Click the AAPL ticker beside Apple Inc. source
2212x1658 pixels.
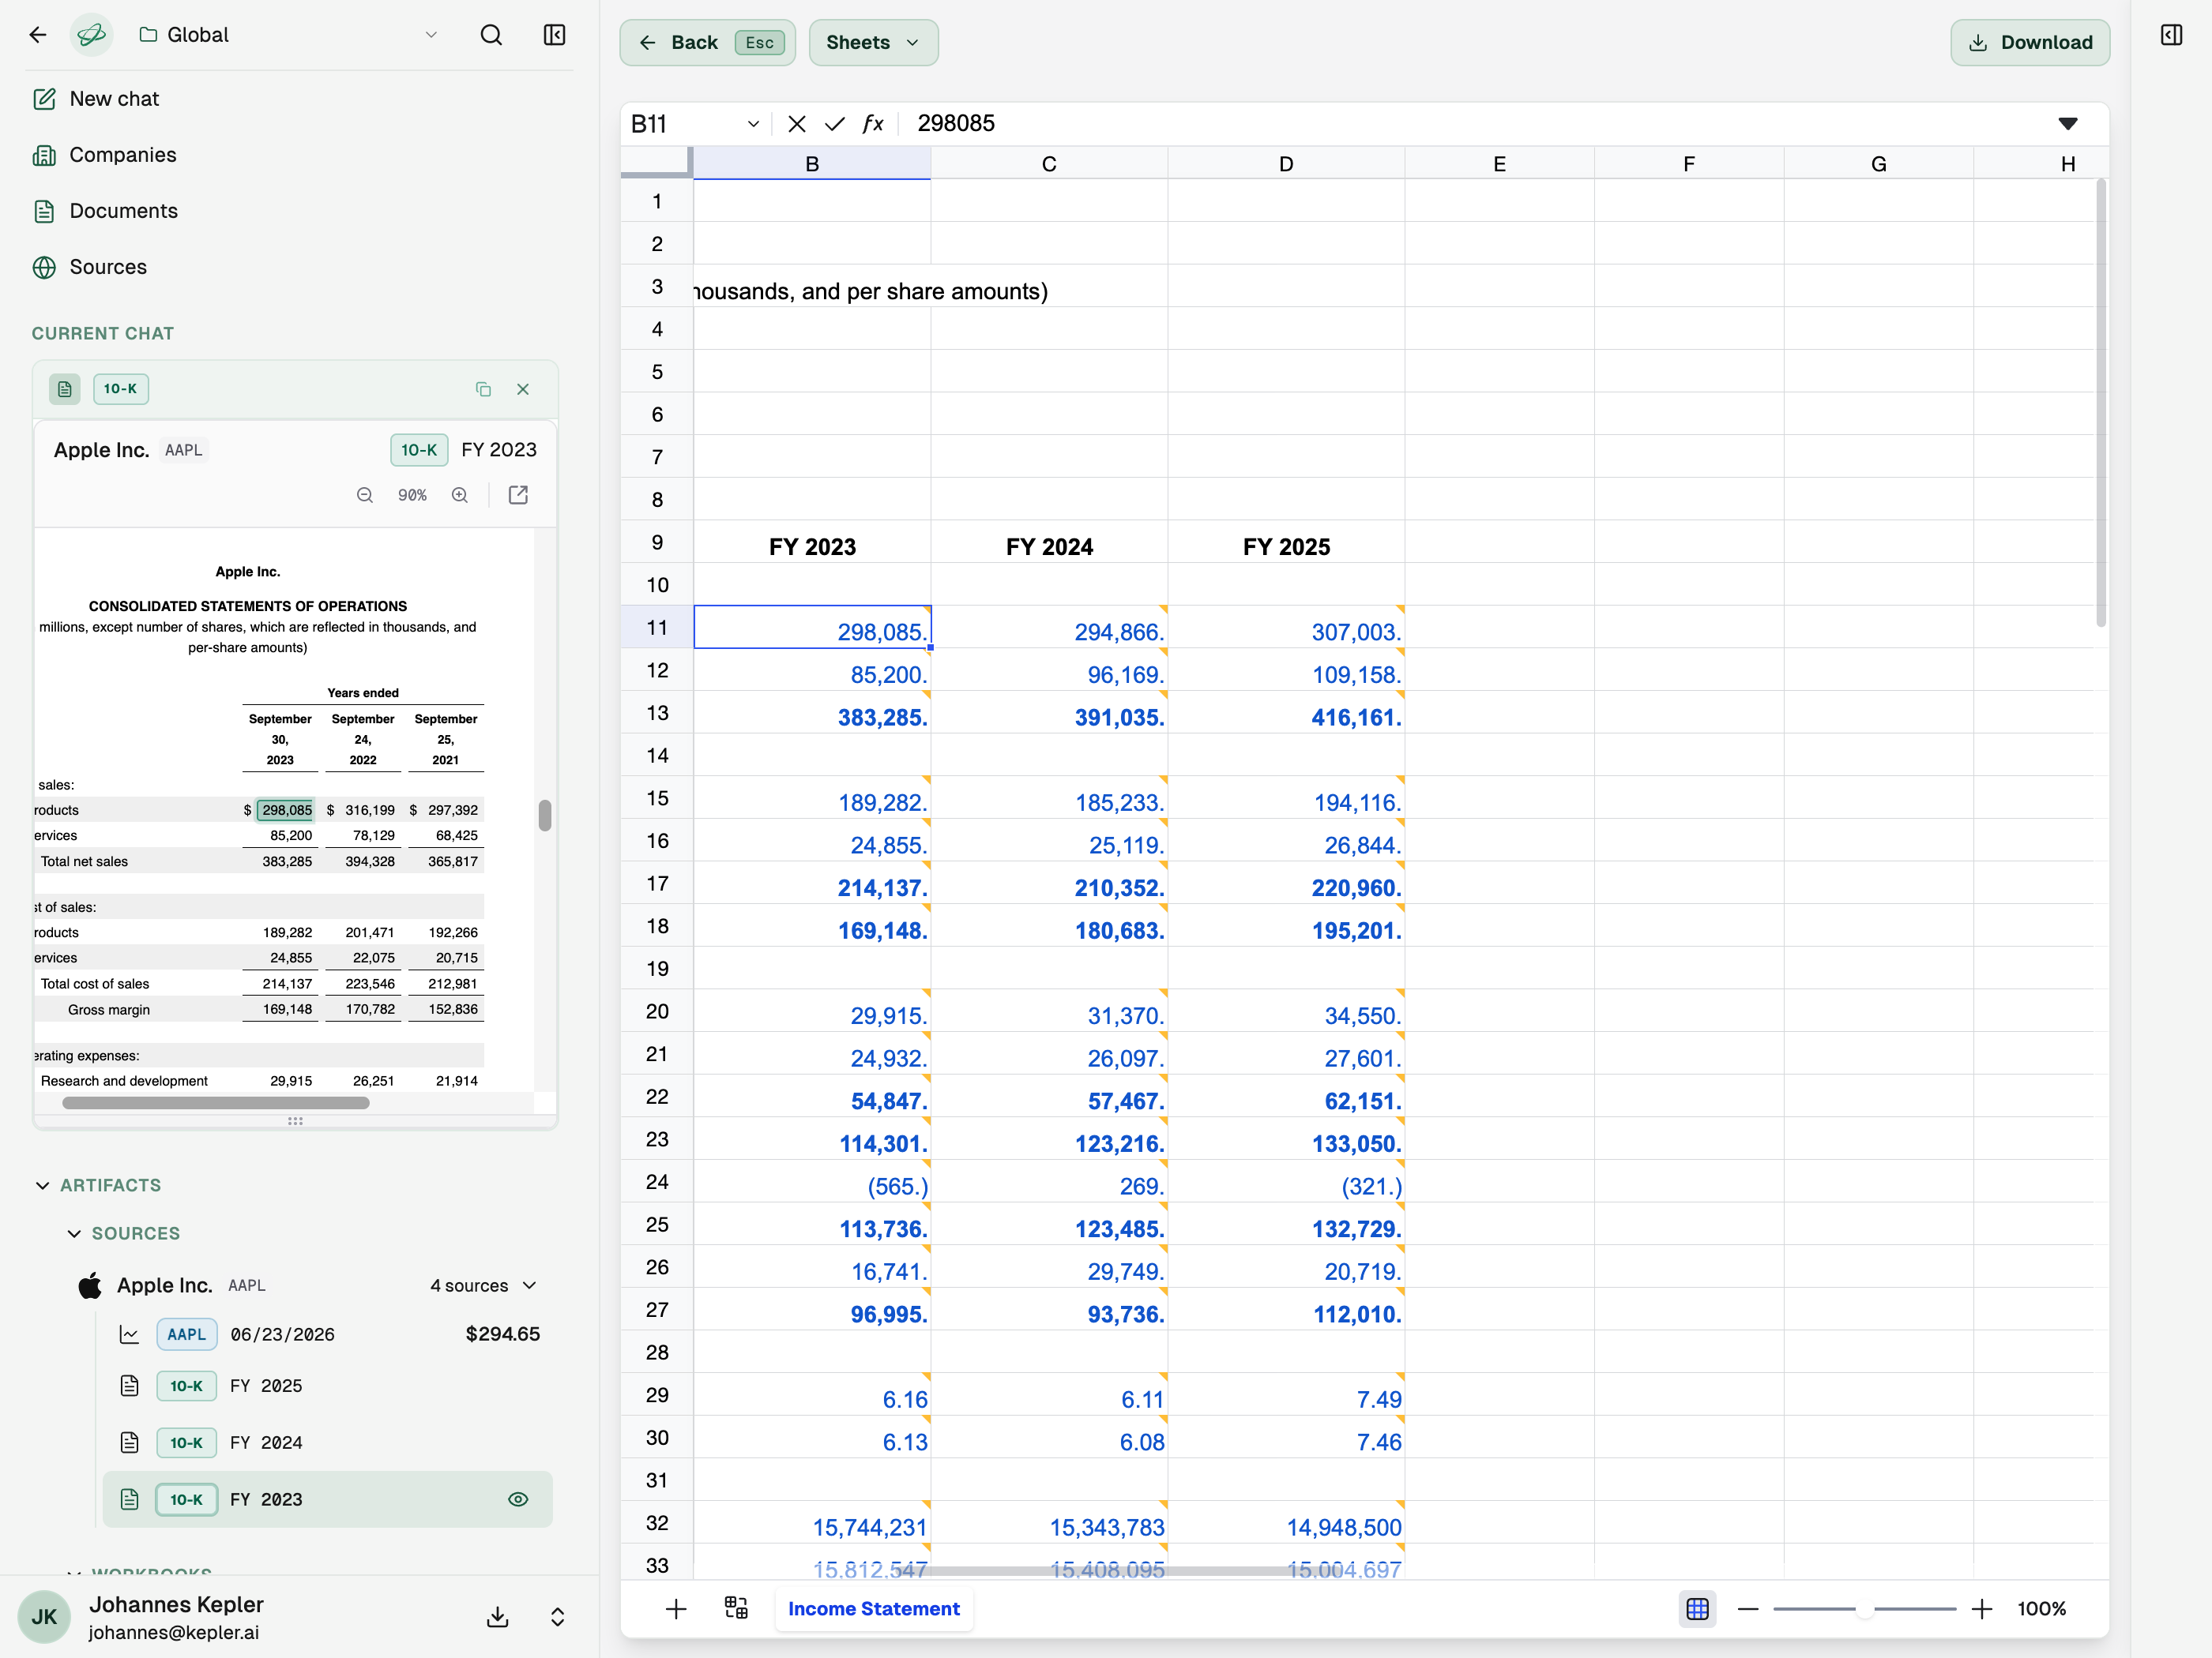pos(247,1286)
